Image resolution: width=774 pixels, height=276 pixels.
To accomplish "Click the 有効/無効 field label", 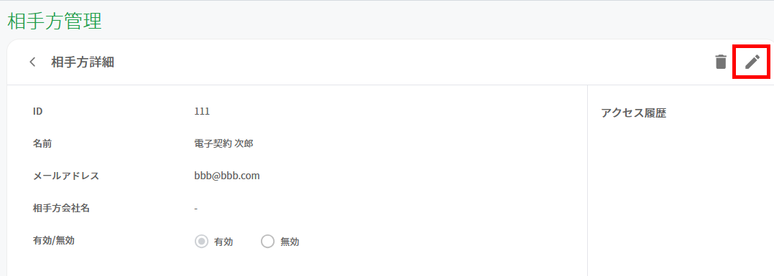I will [x=53, y=240].
